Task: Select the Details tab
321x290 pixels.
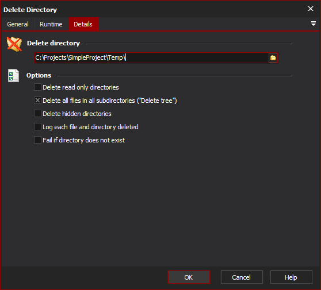Action: click(x=83, y=24)
